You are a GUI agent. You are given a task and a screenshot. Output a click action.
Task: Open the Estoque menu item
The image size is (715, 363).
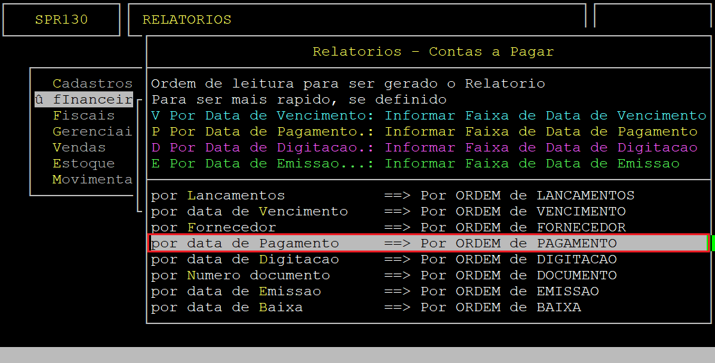83,164
